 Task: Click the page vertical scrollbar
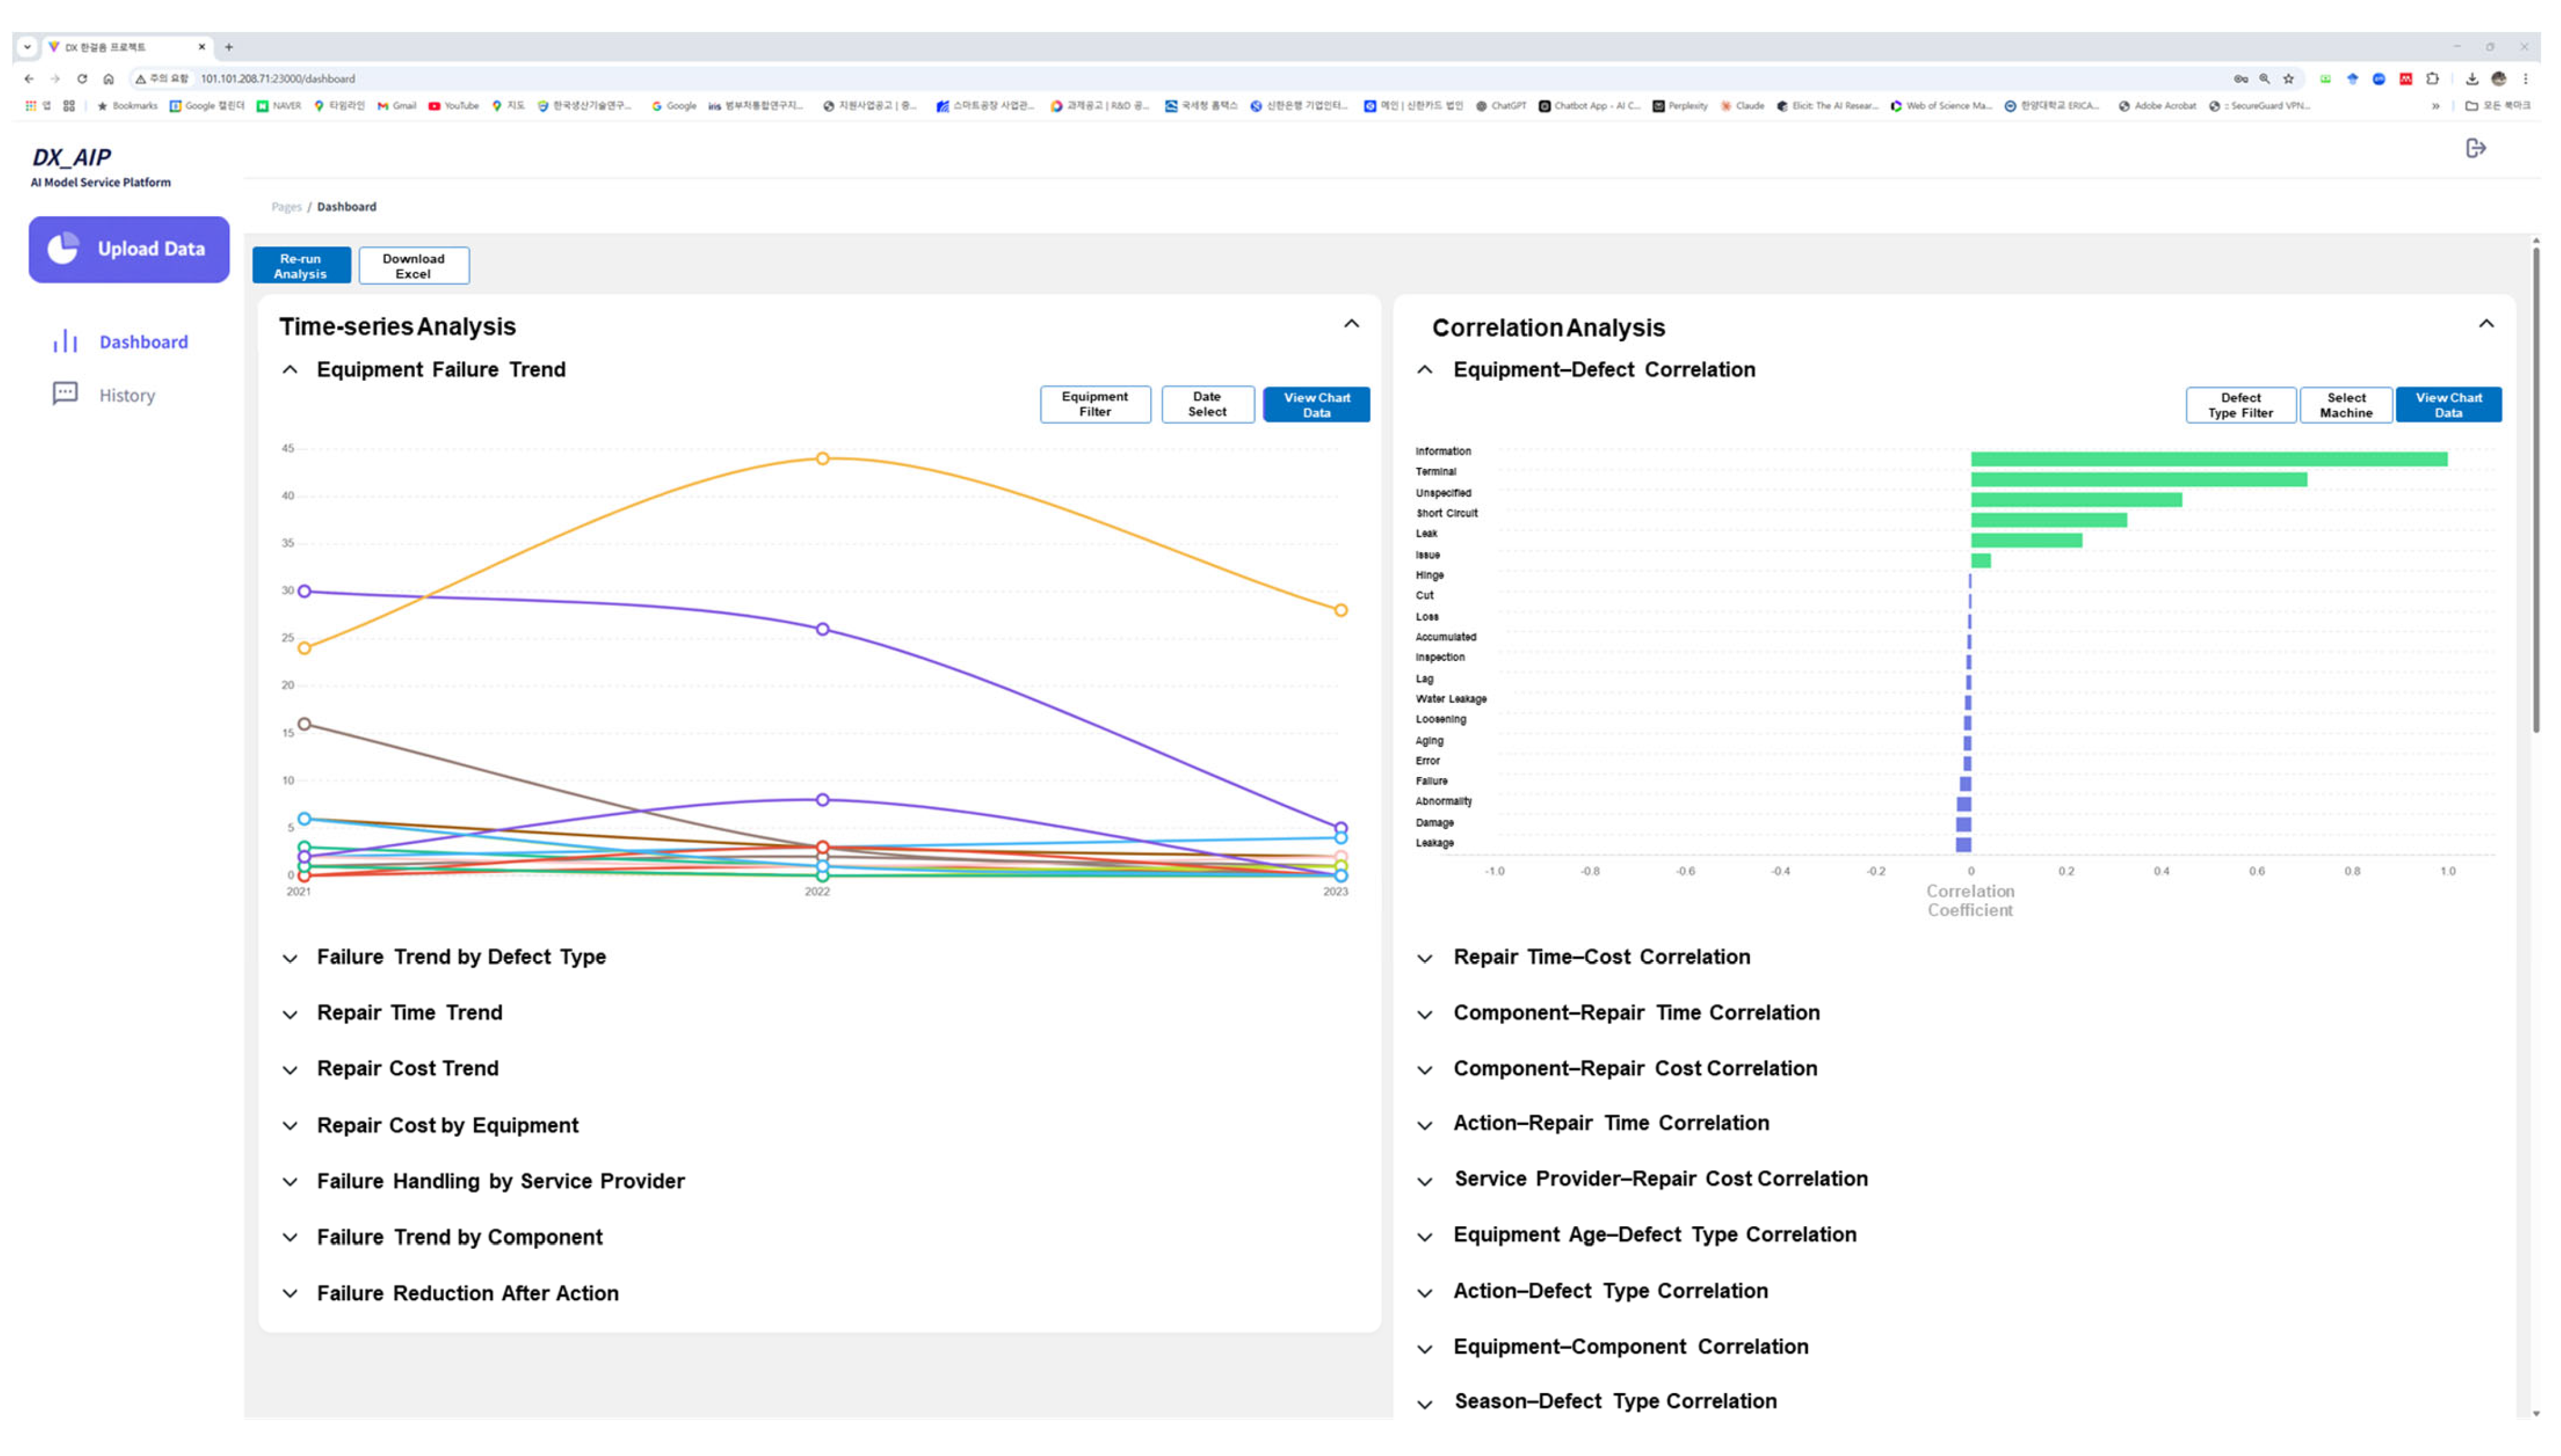pos(2535,490)
